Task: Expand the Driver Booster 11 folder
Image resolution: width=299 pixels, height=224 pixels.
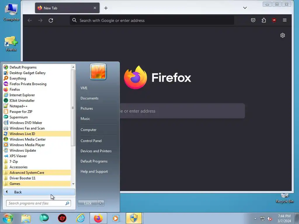Action: 37,178
